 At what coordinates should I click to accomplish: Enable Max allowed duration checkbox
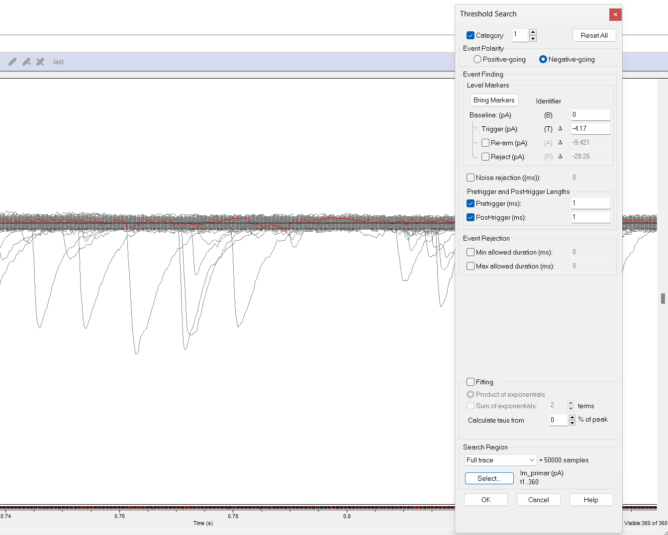tap(471, 266)
